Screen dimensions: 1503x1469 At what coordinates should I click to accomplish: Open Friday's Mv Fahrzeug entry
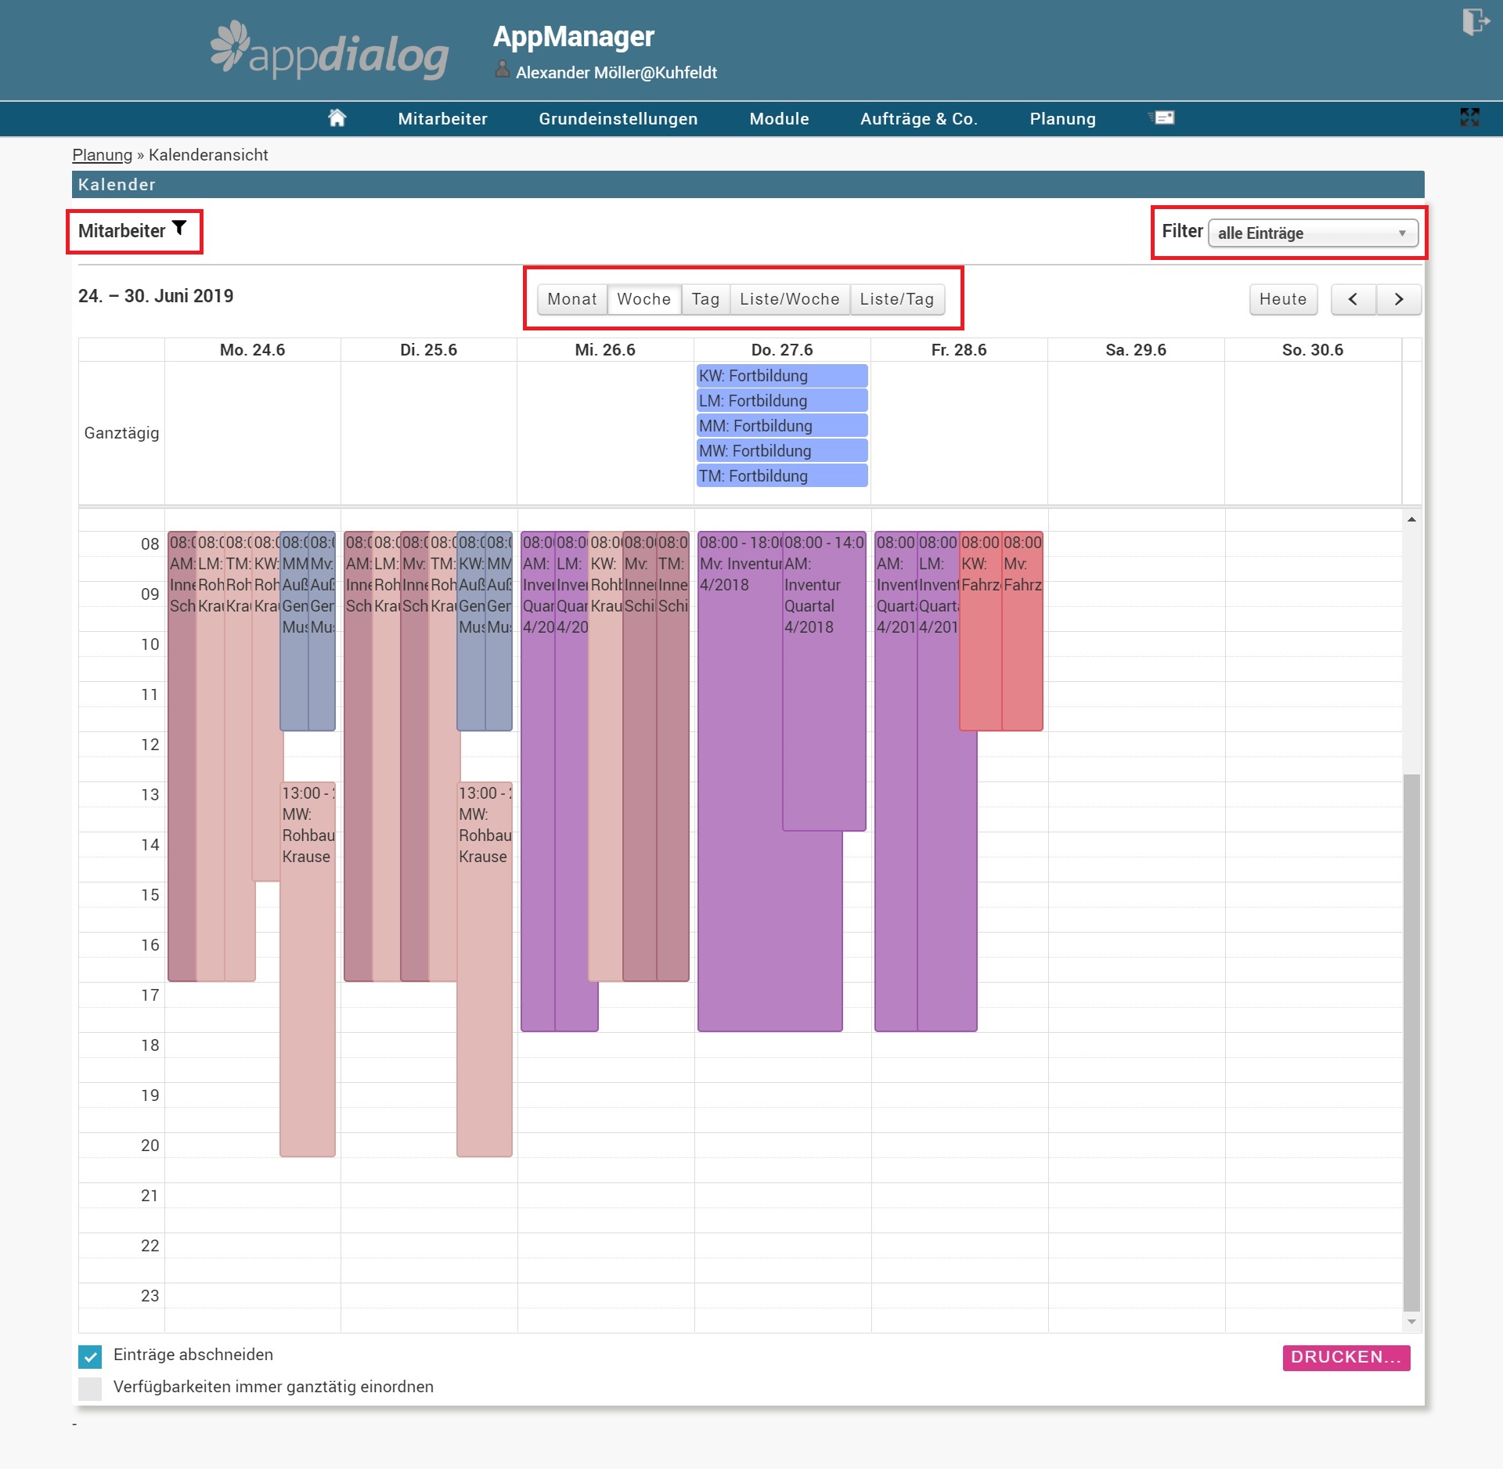pyautogui.click(x=1022, y=631)
